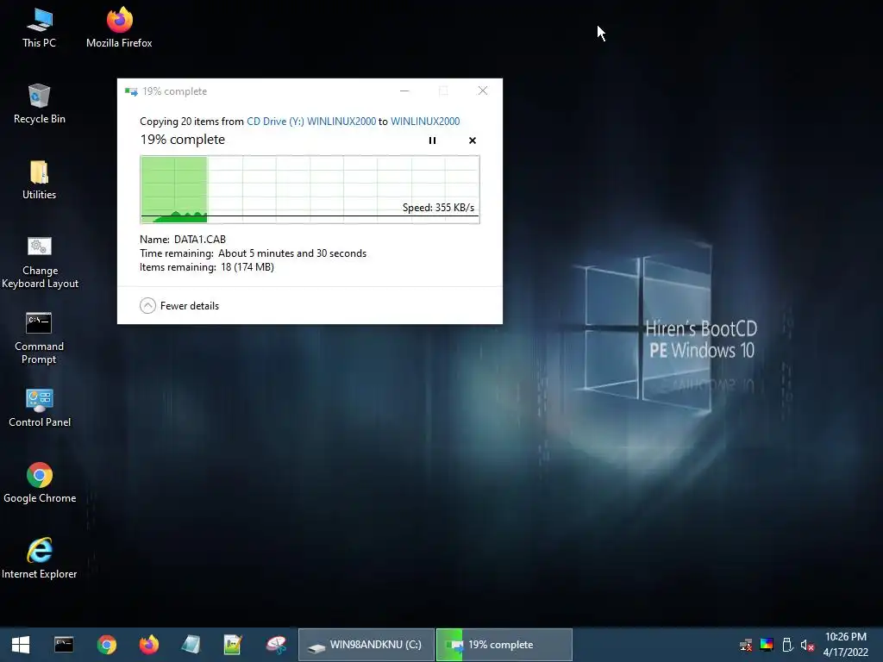
Task: Click the Speed: 355 KB/s label
Action: (x=438, y=208)
